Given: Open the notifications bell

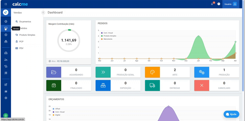Looking at the screenshot, I should pyautogui.click(x=212, y=4).
